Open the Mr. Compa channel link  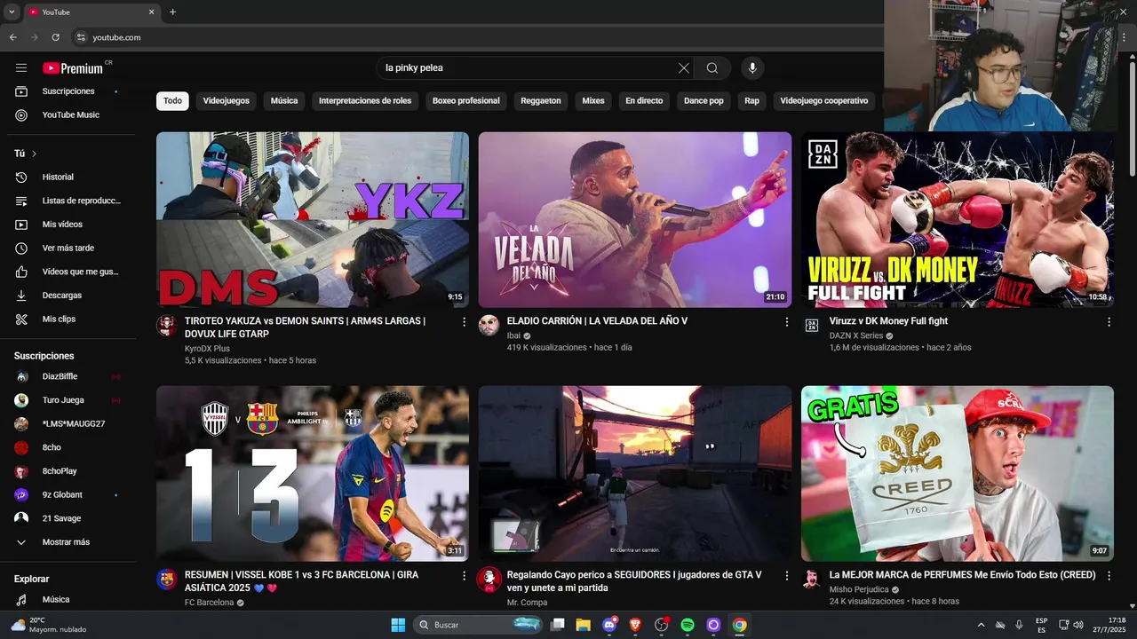[527, 603]
